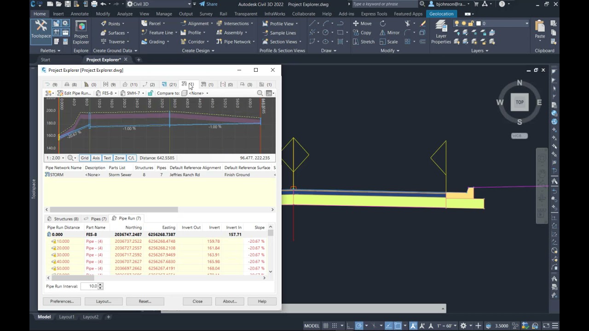Open the Surfaces tab showing (11)

click(130, 85)
